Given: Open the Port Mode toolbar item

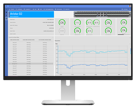Looking at the screenshot, I should click(x=58, y=9).
